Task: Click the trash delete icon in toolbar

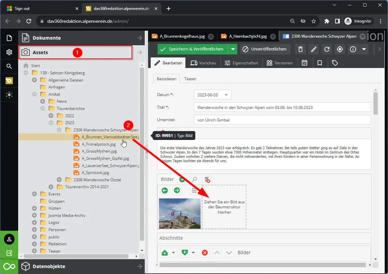Action: [x=300, y=49]
